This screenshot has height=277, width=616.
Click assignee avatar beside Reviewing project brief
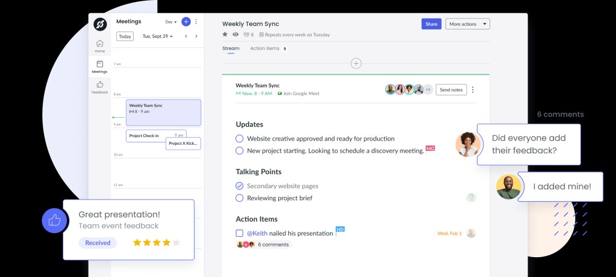(x=471, y=198)
